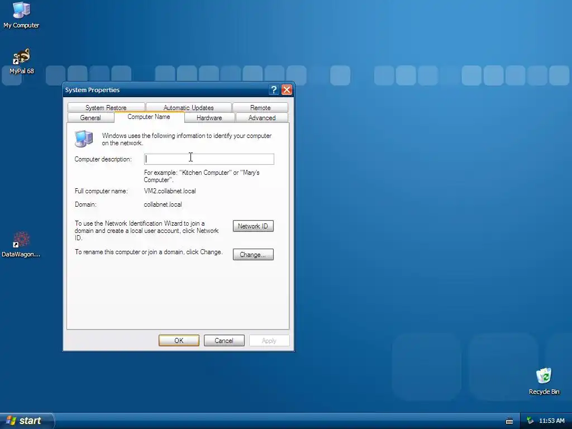The image size is (572, 429).
Task: Click the Computer description label
Action: point(103,159)
